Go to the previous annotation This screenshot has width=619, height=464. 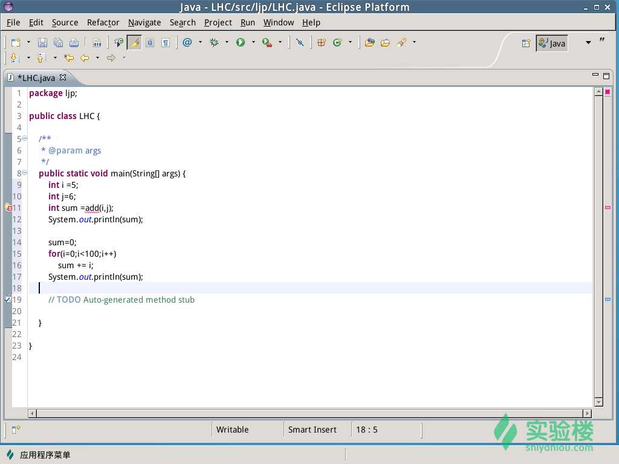click(x=41, y=58)
